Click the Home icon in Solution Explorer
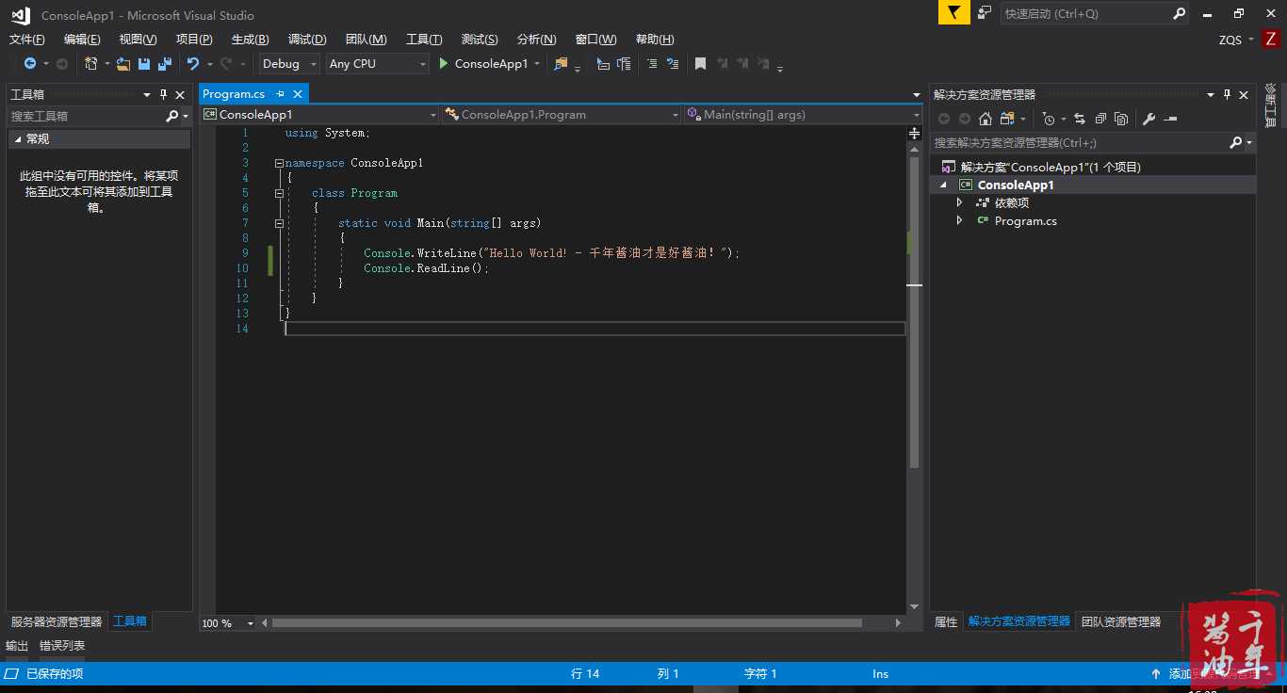 [x=986, y=119]
